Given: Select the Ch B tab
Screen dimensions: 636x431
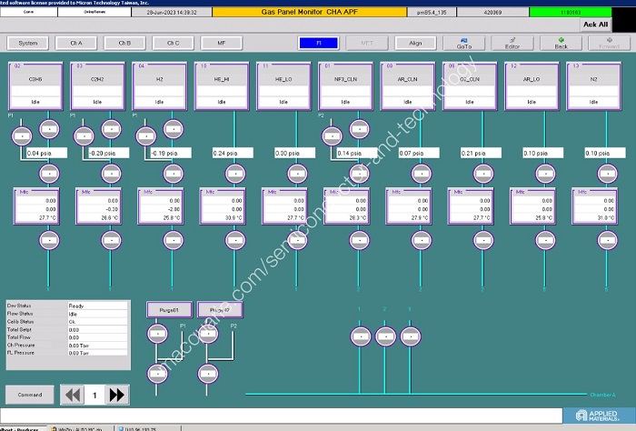Looking at the screenshot, I should pos(124,43).
